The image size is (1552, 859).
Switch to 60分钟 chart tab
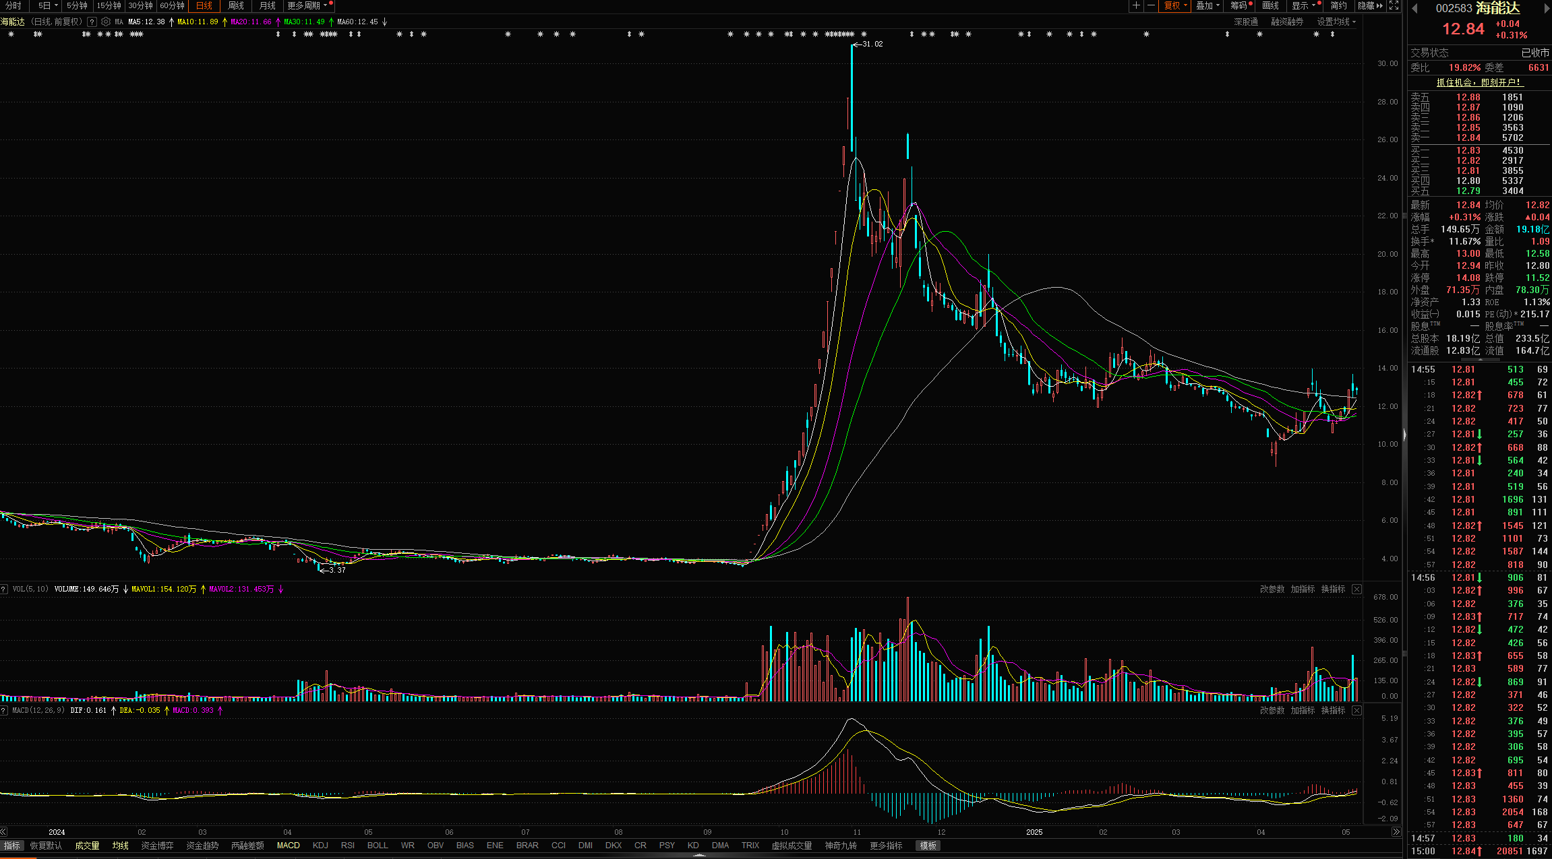pyautogui.click(x=172, y=5)
